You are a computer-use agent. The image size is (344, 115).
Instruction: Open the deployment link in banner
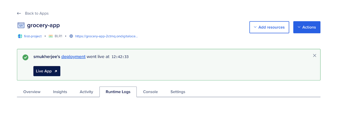[73, 56]
